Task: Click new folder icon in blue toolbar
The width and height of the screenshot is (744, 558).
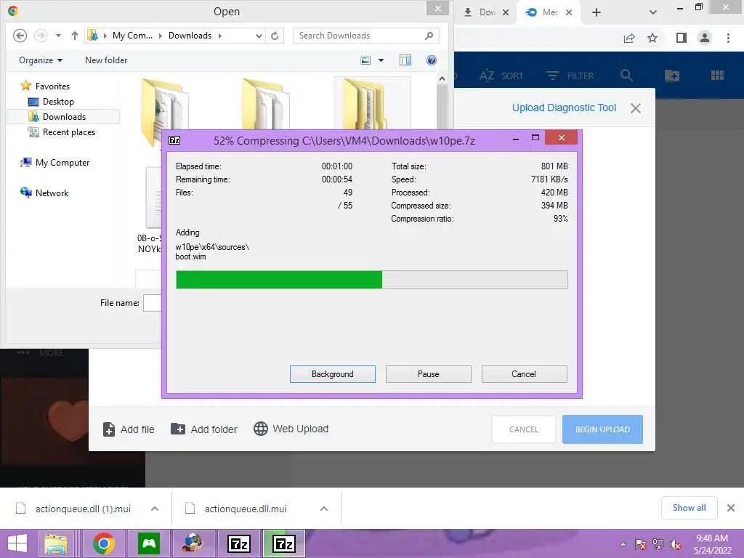Action: pos(672,76)
